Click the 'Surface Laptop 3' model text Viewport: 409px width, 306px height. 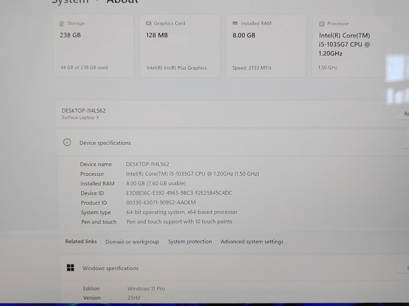point(80,118)
